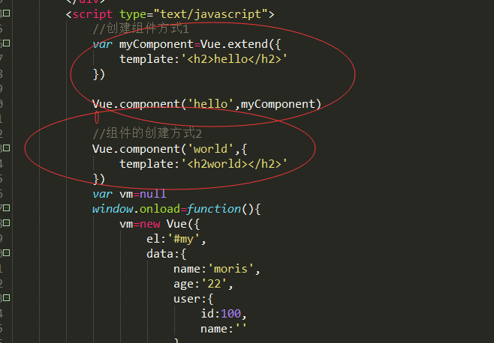Screen dimensions: 494x343
Task: Click the 'function' keyword after onload=
Action: [x=214, y=209]
